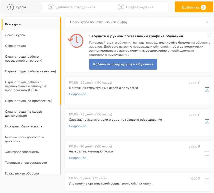Open the Курсы step tab

point(21,7)
